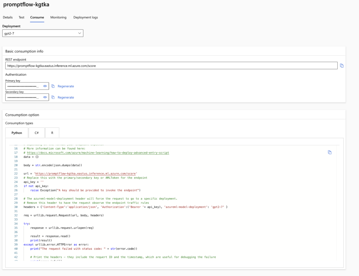Open the Monitoring tab
Image resolution: width=359 pixels, height=276 pixels.
(x=58, y=18)
